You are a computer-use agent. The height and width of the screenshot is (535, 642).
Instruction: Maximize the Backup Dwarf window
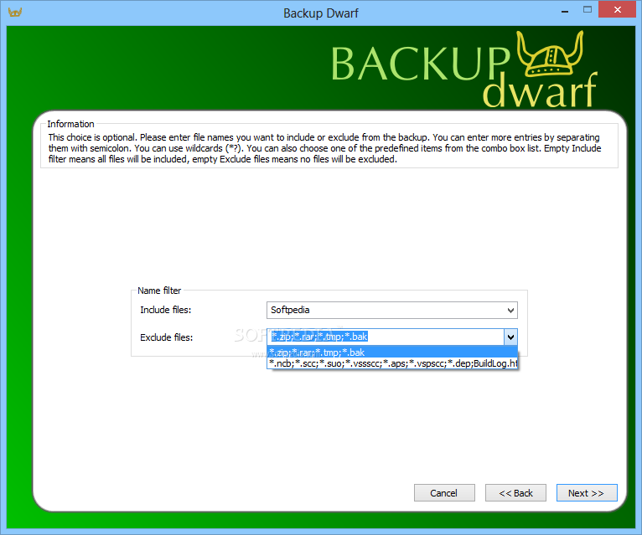point(588,10)
